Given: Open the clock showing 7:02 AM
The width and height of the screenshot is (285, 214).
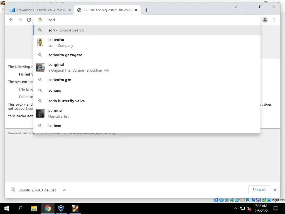Looking at the screenshot, I should (x=261, y=208).
